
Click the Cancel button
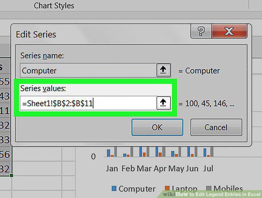coord(216,127)
